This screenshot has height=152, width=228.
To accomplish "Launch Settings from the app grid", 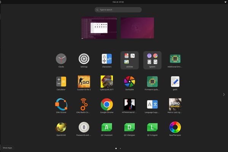I will click(84, 59).
